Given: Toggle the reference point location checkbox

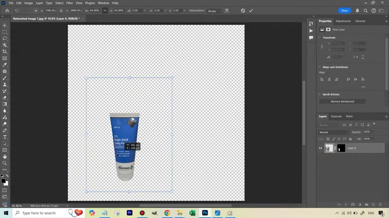Looking at the screenshot, I should pos(30,10).
